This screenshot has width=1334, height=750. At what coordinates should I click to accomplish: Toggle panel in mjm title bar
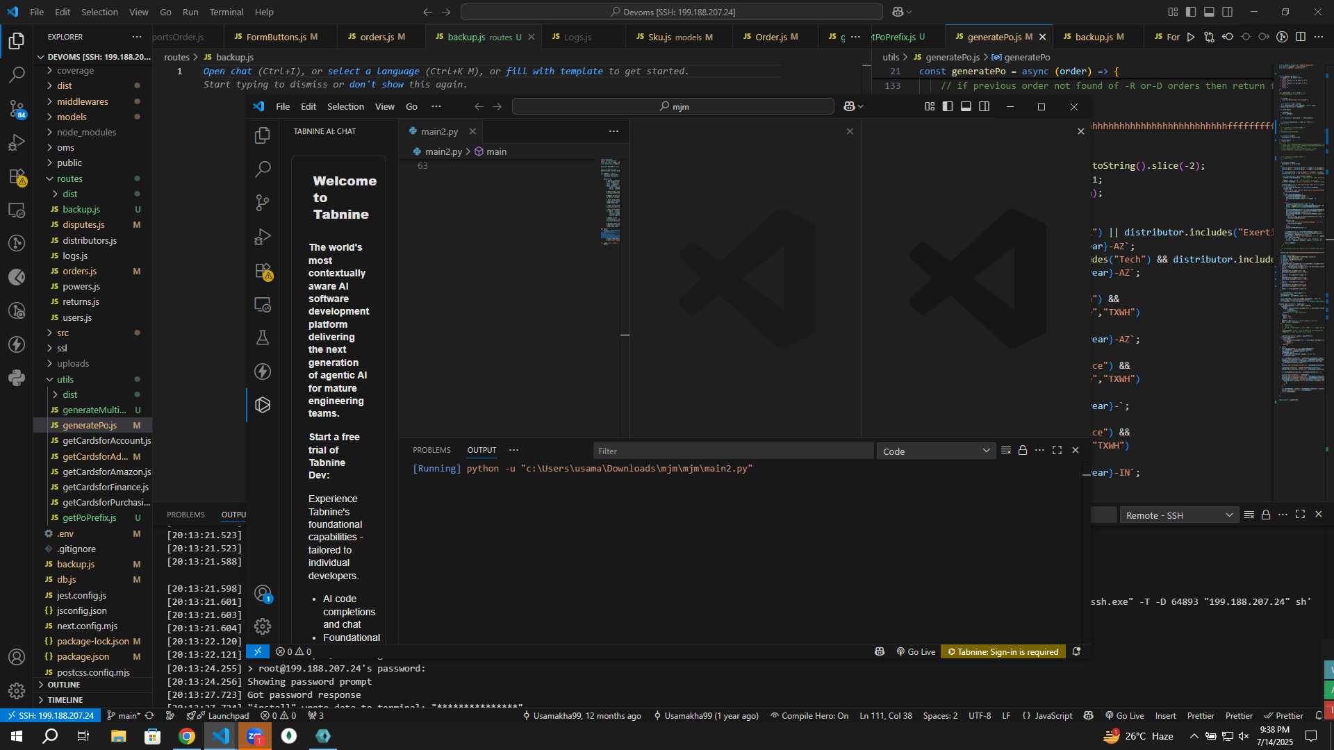pyautogui.click(x=966, y=106)
